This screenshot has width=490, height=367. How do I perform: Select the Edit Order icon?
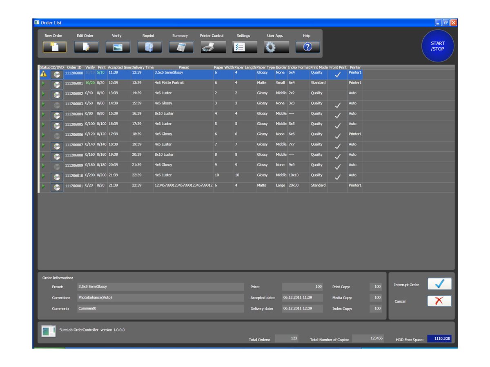click(87, 47)
